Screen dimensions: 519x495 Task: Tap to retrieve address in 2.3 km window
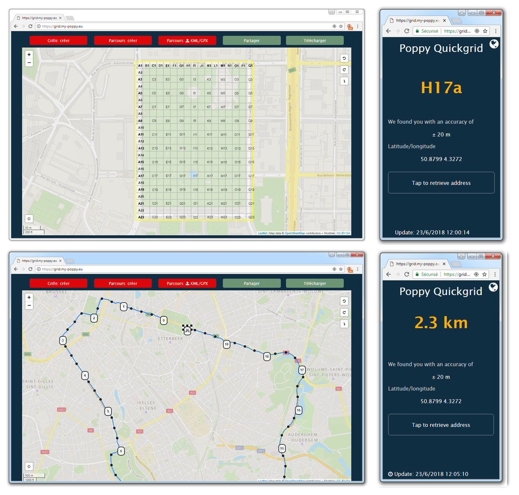click(441, 424)
